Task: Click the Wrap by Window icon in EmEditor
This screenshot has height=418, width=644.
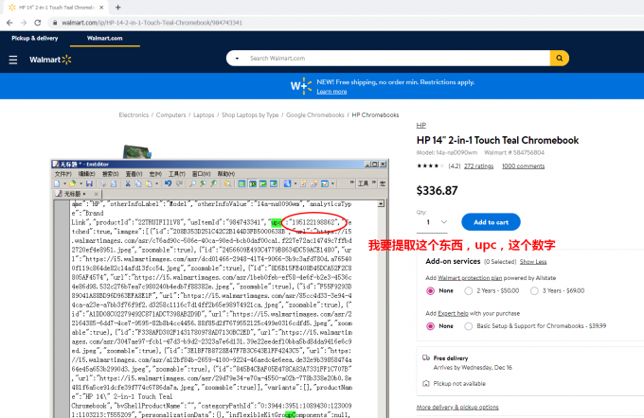Action: point(263,183)
